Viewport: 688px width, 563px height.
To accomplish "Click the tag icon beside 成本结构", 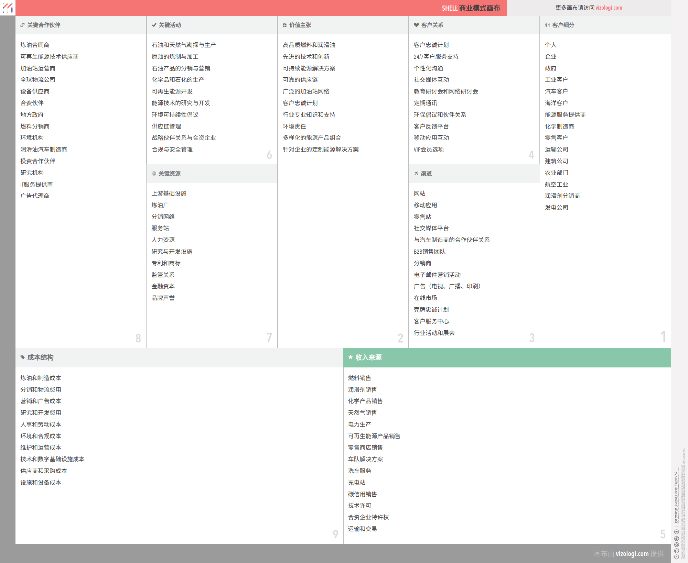I will point(23,357).
